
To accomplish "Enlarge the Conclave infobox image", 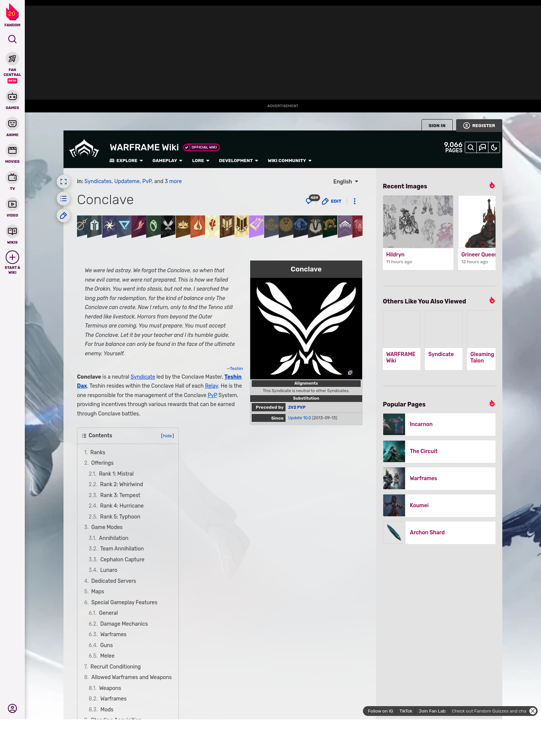I will 350,373.
